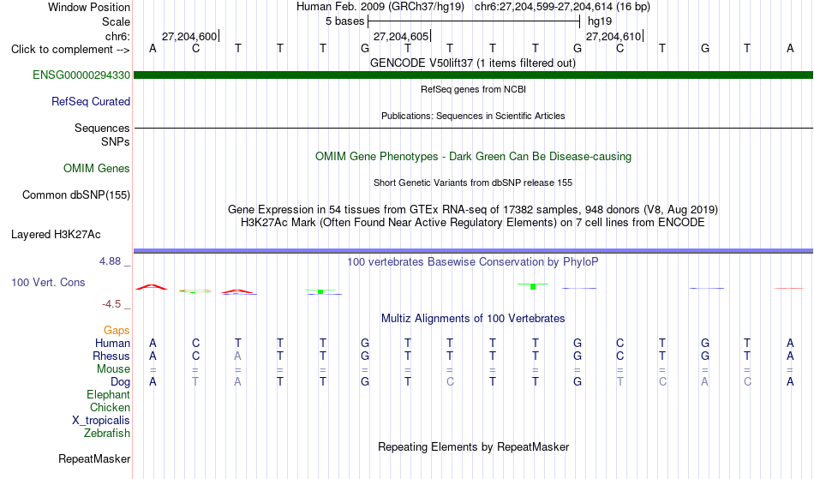Click the 'Click to complement -->' label
Screen dimensions: 814x479
pos(70,50)
